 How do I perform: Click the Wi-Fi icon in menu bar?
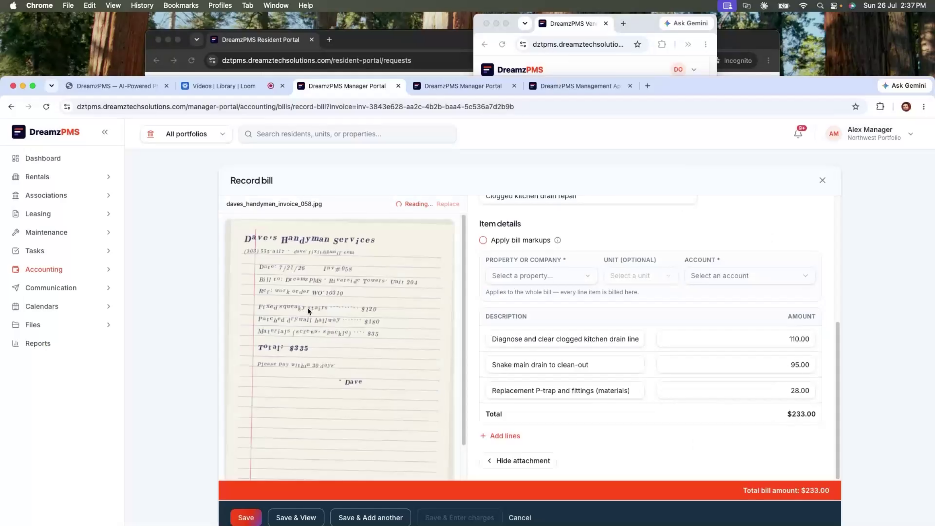click(803, 5)
